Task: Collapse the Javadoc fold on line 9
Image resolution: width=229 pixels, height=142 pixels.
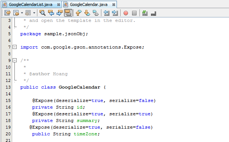Action: tap(14, 60)
